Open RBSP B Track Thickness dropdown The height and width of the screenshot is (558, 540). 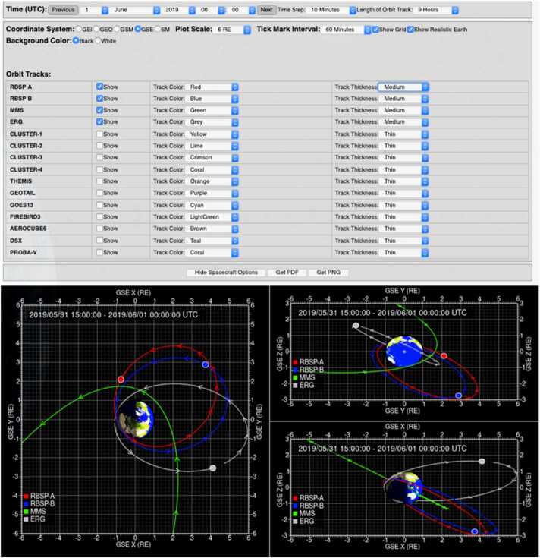[x=403, y=99]
